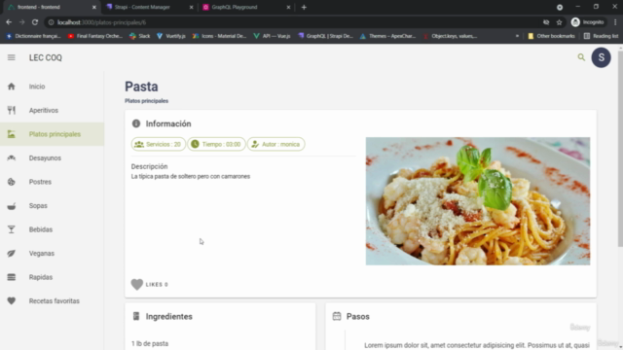Click the Desayunos sidebar icon
Viewport: 623px width, 350px height.
coord(11,157)
